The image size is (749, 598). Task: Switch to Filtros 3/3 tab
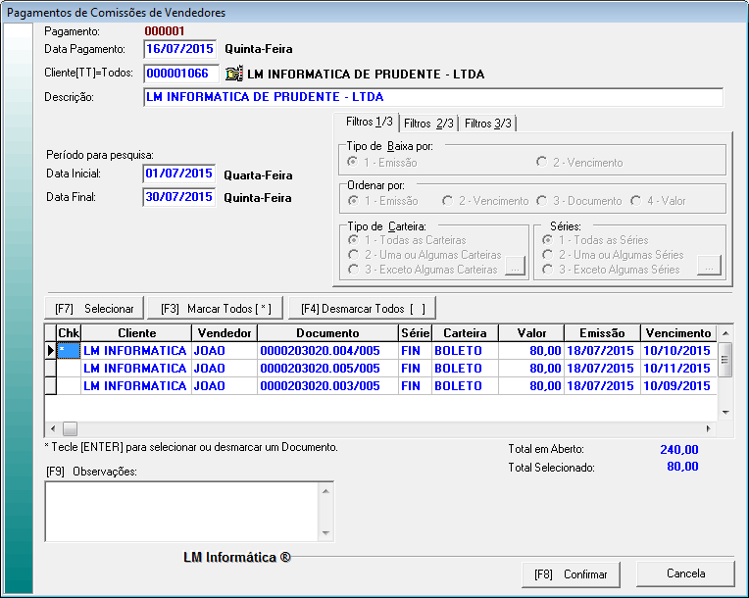point(487,124)
